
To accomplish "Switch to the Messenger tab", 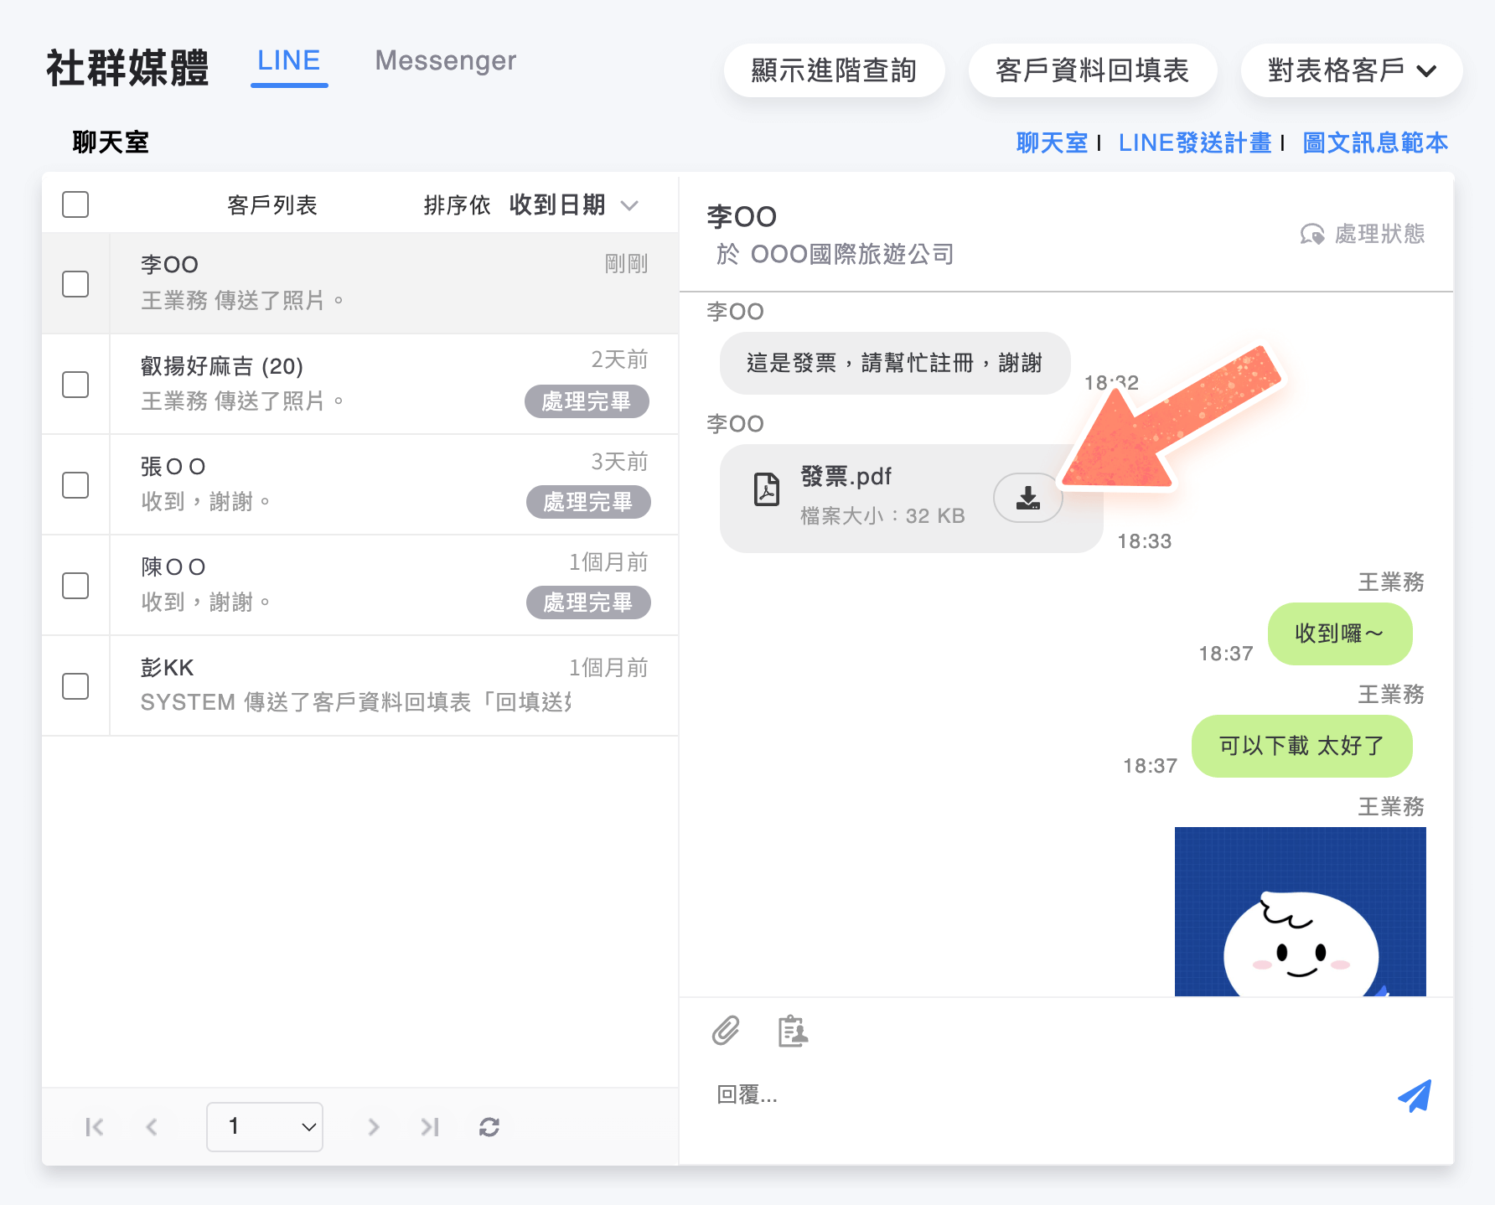I will [445, 60].
